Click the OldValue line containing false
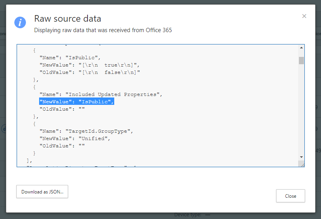This screenshot has height=219, width=321. pos(89,72)
